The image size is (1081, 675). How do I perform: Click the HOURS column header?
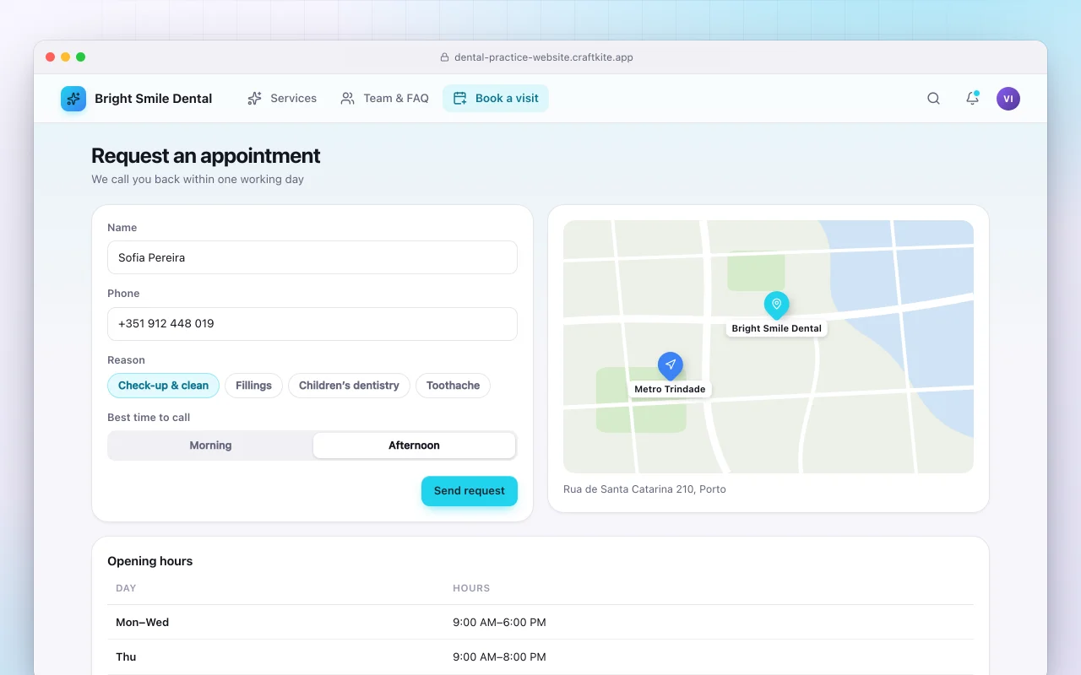[471, 588]
